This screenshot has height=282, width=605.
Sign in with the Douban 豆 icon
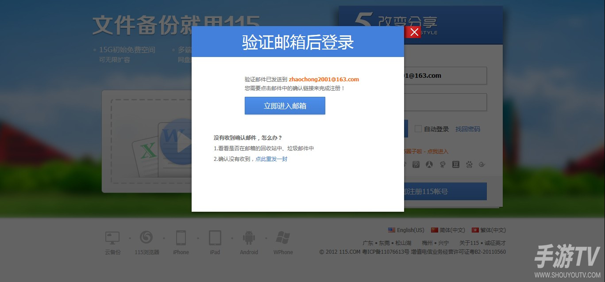click(456, 164)
